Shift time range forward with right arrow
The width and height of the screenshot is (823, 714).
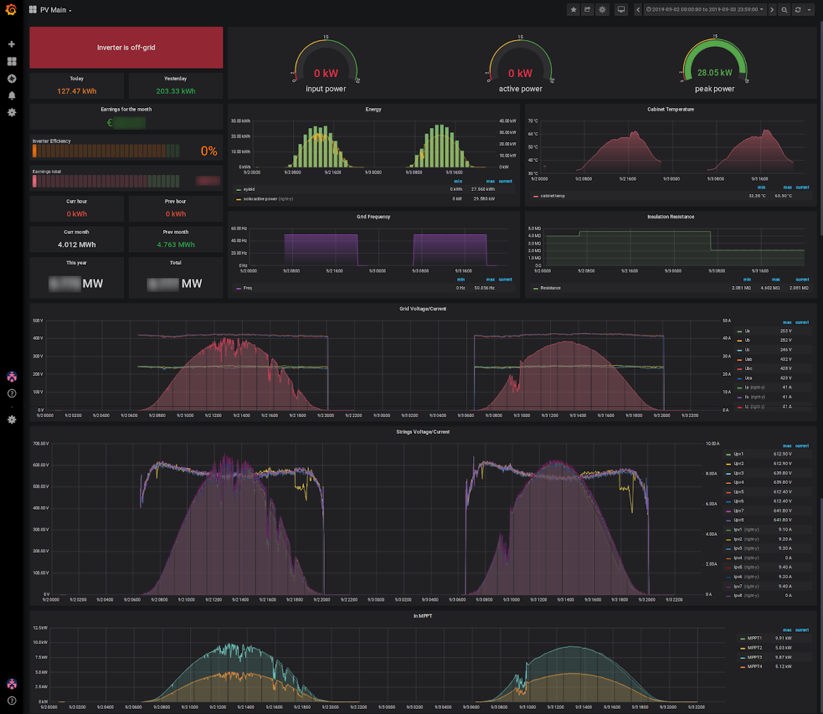coord(772,10)
